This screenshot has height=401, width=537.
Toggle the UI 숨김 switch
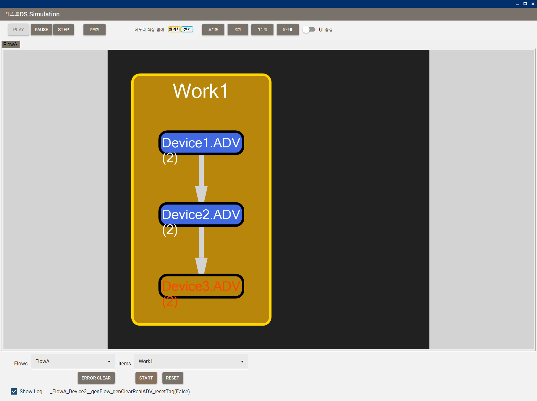[309, 30]
